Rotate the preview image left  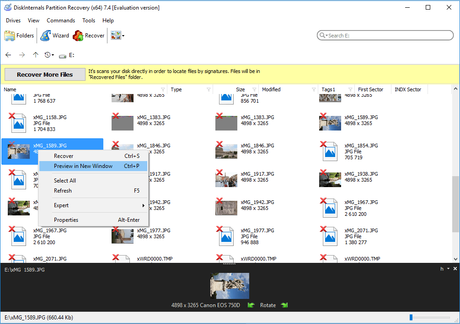tap(251, 305)
